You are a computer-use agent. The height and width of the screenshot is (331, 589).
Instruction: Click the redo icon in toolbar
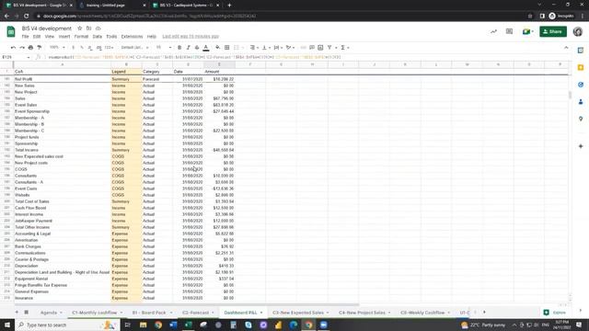pos(22,48)
